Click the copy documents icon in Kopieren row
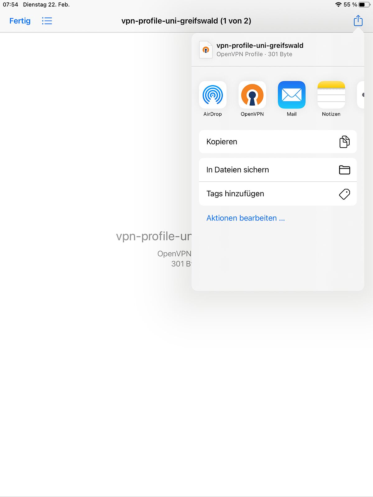 (x=344, y=142)
